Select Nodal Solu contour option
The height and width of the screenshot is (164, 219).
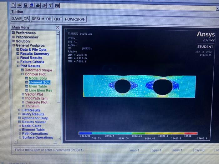[x=38, y=78]
